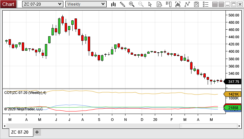The image size is (244, 139).
Task: Expand the ZC 07-20 instrument dropdown
Action: coord(43,4)
